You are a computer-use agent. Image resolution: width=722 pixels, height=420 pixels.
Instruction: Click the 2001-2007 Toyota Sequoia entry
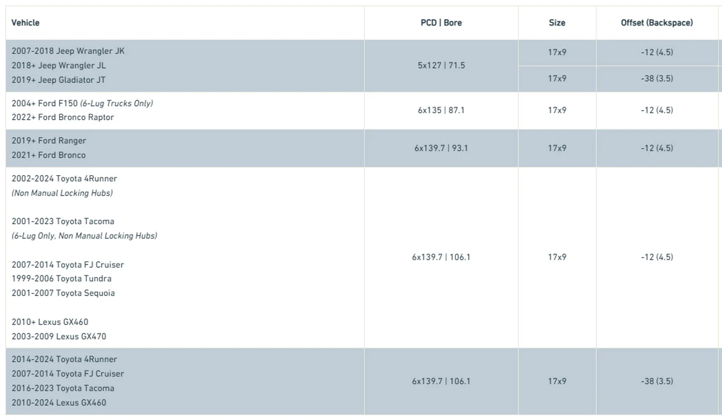(63, 293)
